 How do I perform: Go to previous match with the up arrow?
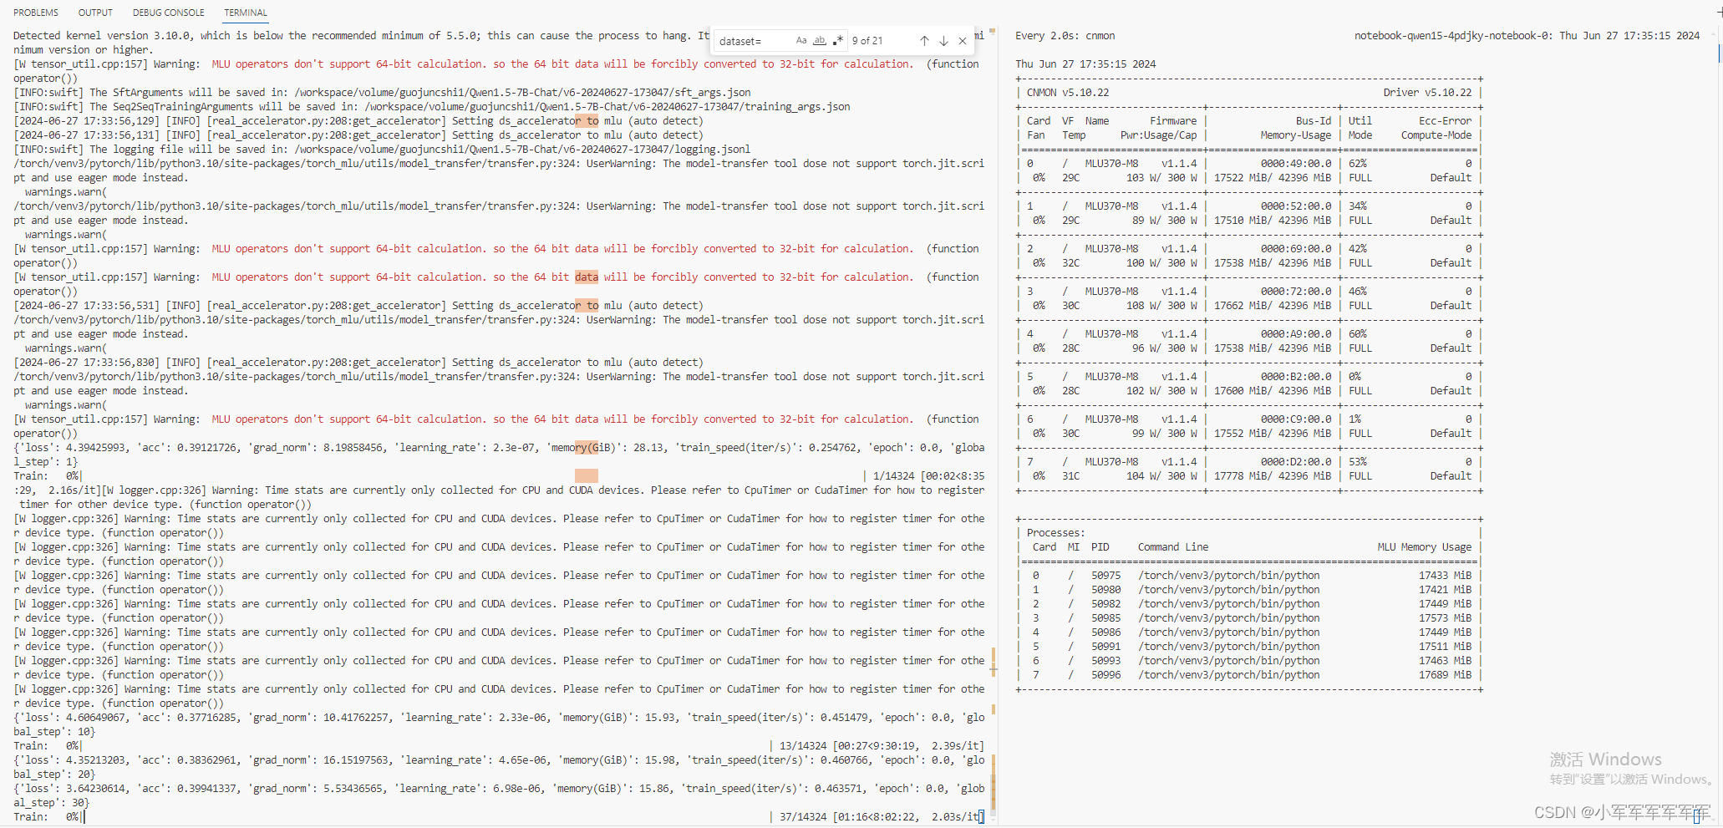pyautogui.click(x=924, y=41)
